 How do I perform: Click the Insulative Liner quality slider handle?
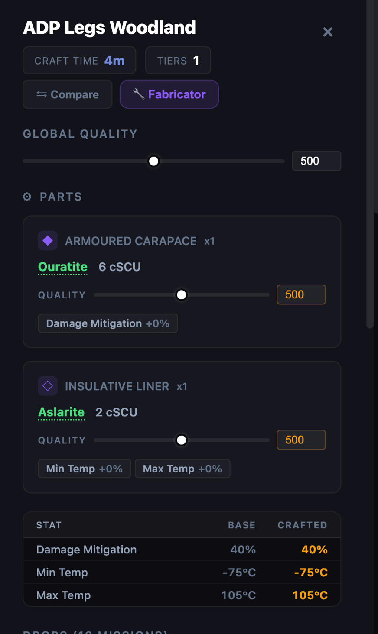182,440
